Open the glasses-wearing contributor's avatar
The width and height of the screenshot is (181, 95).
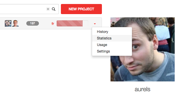pyautogui.click(x=15, y=23)
